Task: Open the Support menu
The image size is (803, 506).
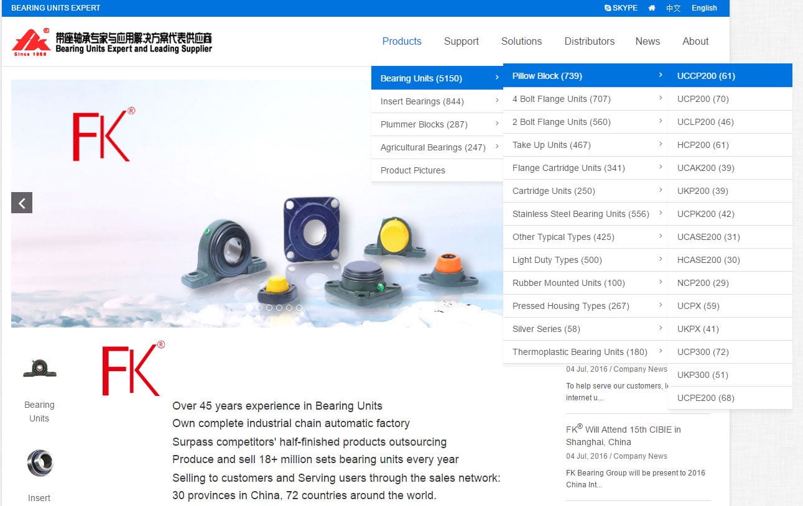Action: 462,41
